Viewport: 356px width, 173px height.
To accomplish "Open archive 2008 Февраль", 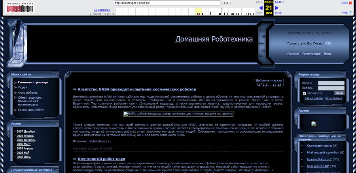I will [26, 140].
